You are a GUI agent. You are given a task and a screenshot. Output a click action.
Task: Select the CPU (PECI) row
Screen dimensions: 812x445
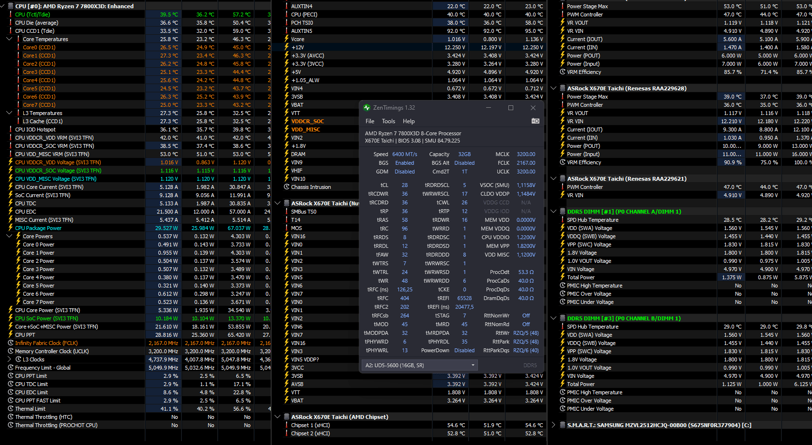410,14
